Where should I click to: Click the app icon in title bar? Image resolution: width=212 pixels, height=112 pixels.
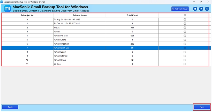click(2, 2)
